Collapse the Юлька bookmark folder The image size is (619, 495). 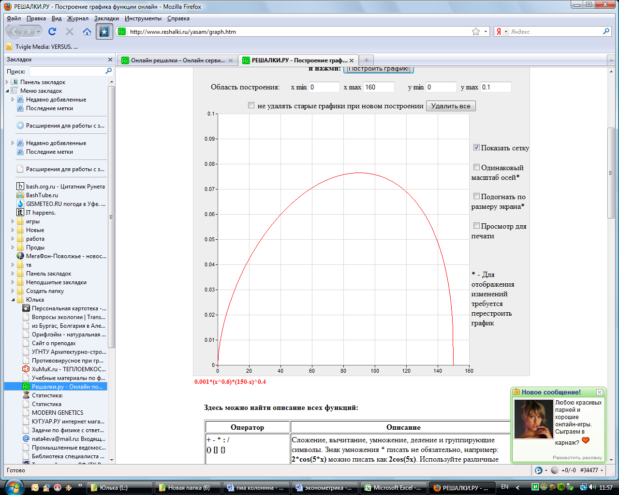pyautogui.click(x=13, y=300)
